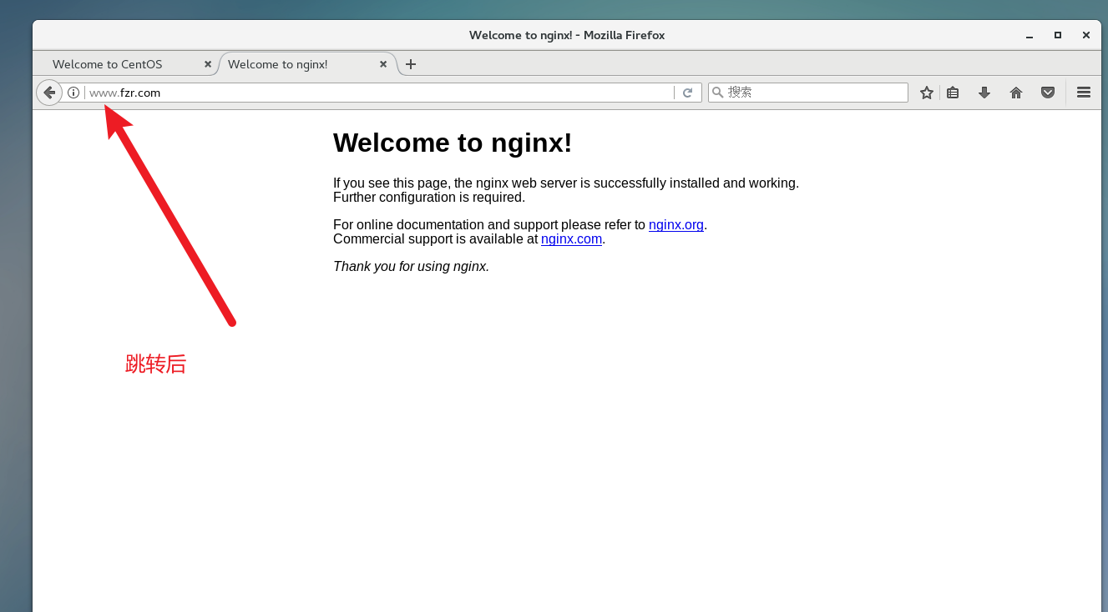
Task: Switch to the Welcome to CentOS tab
Action: 125,64
